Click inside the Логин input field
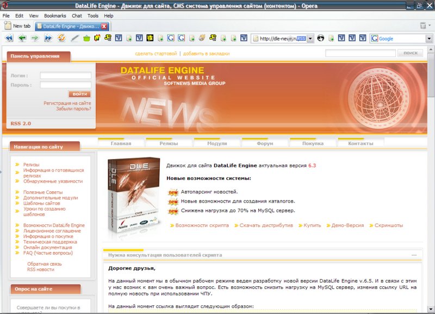The image size is (435, 314). tap(65, 76)
